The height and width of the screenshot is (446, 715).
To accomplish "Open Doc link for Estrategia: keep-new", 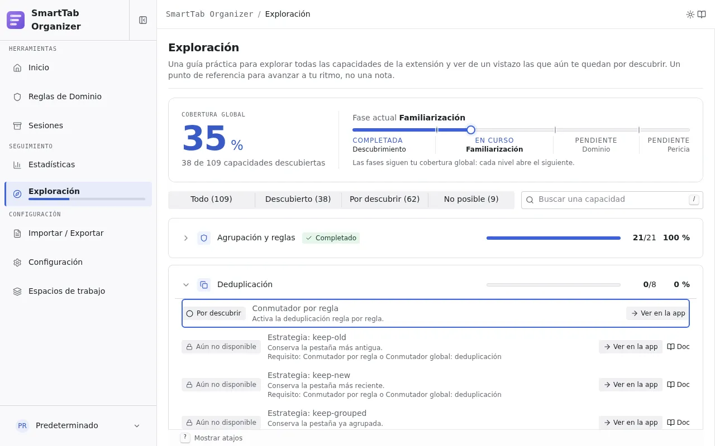I will pyautogui.click(x=679, y=385).
